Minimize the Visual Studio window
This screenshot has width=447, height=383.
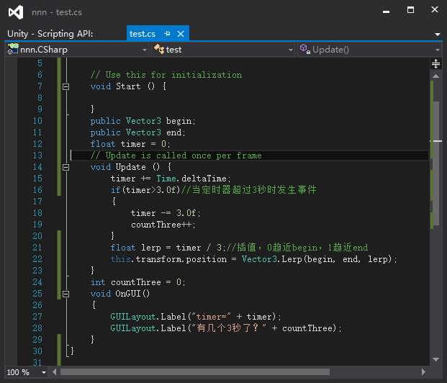[386, 12]
